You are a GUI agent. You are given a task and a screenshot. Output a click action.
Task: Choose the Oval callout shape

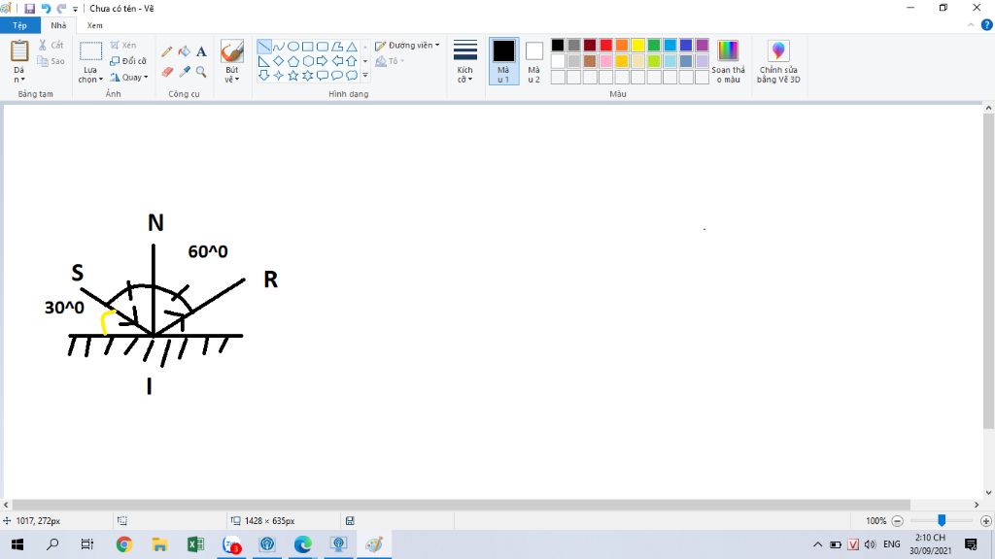click(x=337, y=76)
